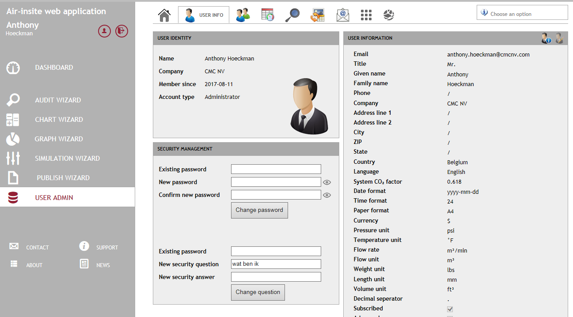Open SIMULATION WIZARD in the sidebar
Screen dimensions: 573x317
67,158
